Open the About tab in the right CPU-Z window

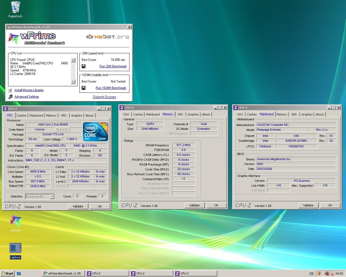[x=320, y=114]
